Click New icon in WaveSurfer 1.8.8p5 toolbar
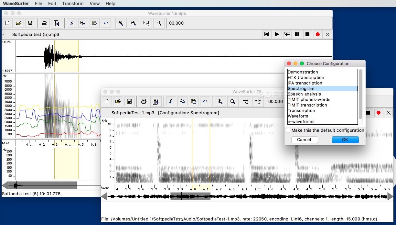 [7, 23]
